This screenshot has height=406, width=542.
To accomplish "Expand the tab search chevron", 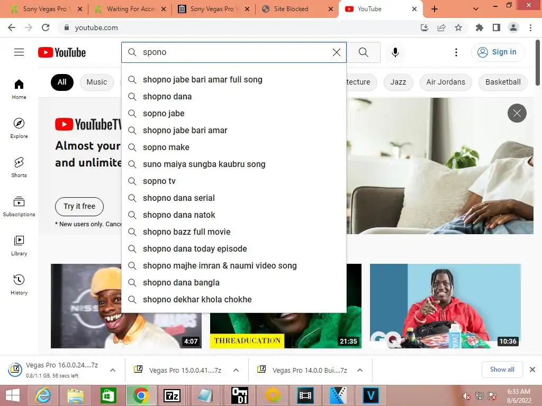I will (476, 9).
